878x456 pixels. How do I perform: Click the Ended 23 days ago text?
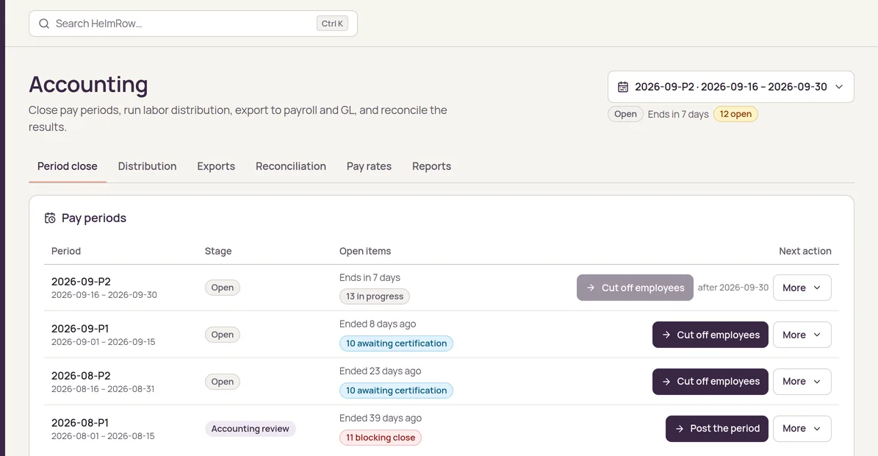coord(380,371)
